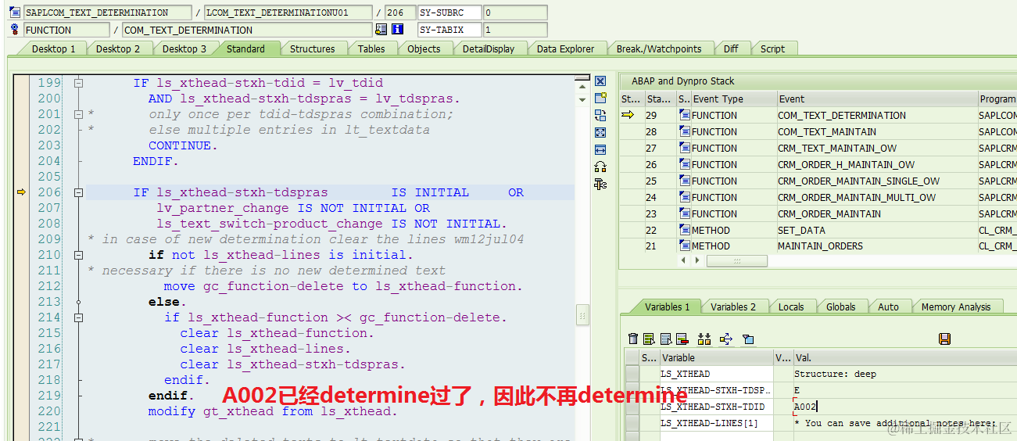
Task: Click the swap tools icon
Action: tap(600, 167)
